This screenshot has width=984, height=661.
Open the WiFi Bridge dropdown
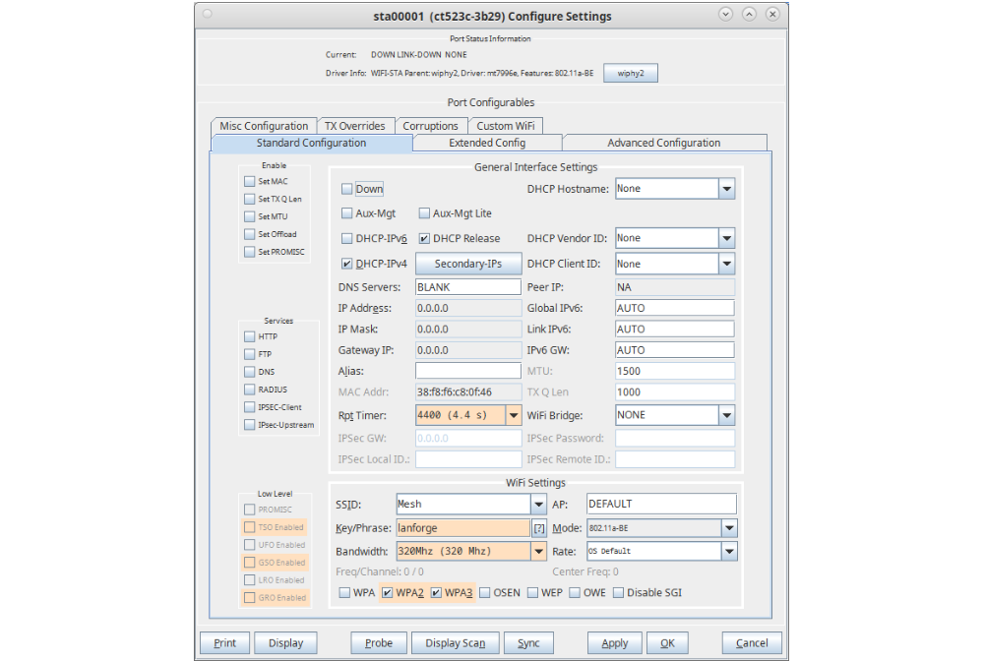(726, 415)
